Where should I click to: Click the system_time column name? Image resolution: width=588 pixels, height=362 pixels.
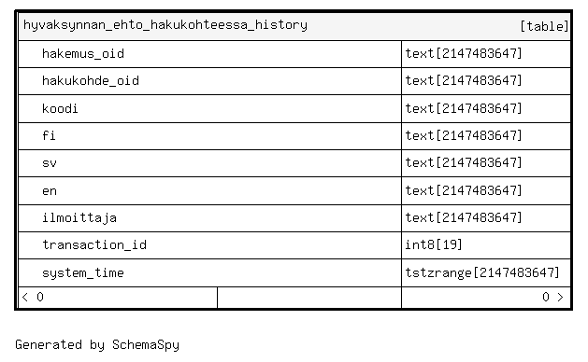coord(83,272)
